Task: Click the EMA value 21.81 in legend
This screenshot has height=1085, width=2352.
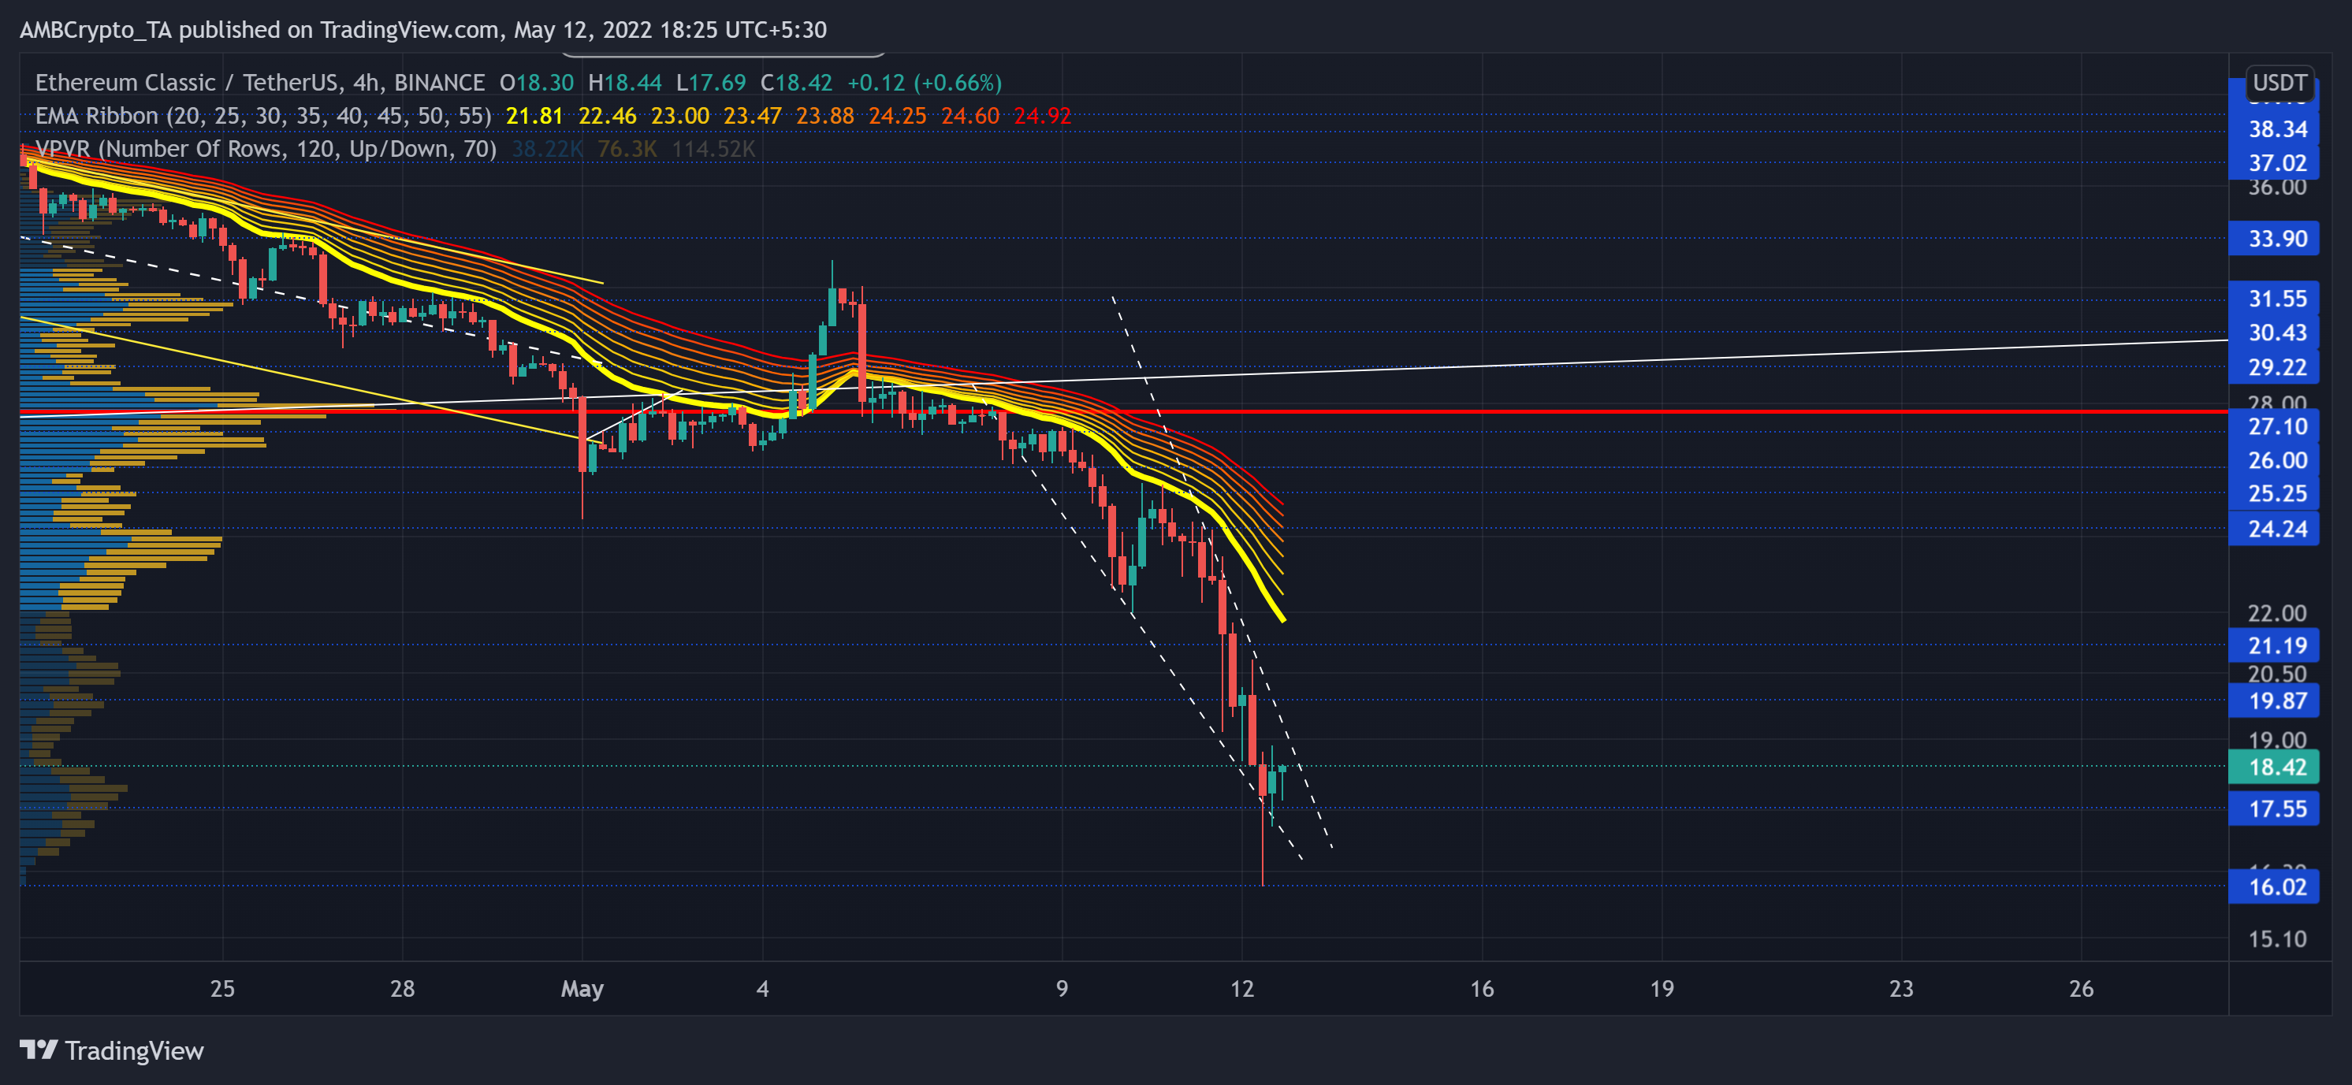Action: 534,116
